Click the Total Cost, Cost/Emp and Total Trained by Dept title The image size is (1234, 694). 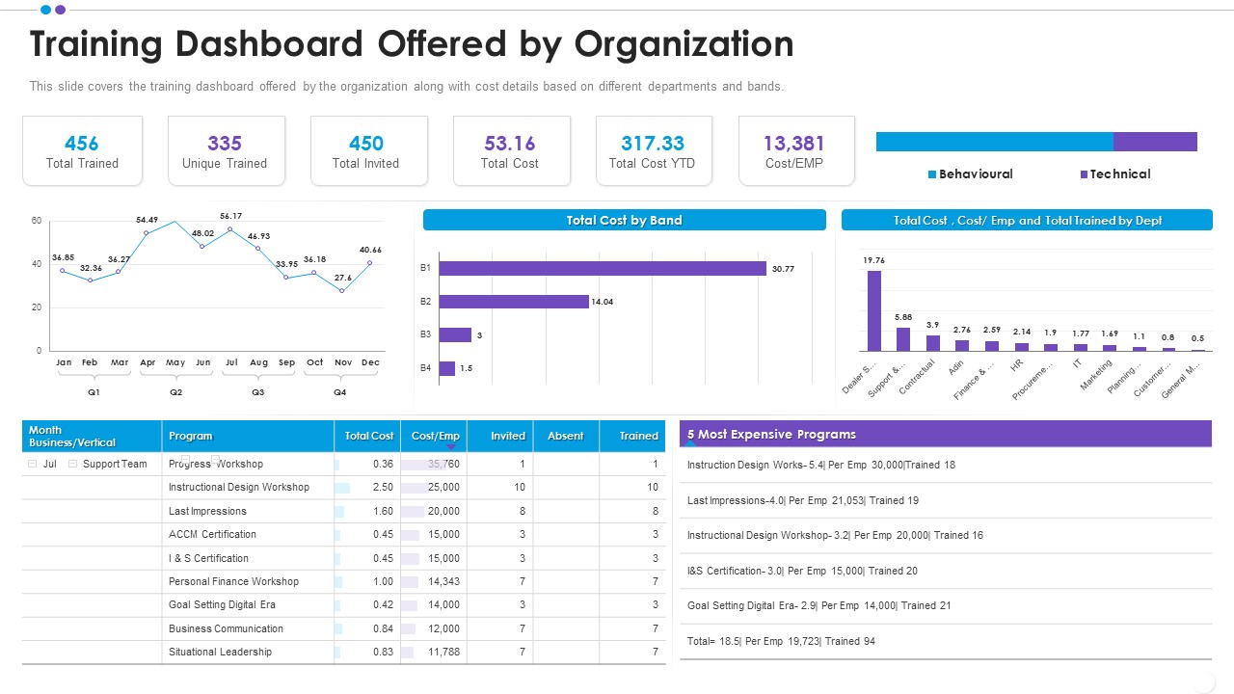click(1027, 220)
